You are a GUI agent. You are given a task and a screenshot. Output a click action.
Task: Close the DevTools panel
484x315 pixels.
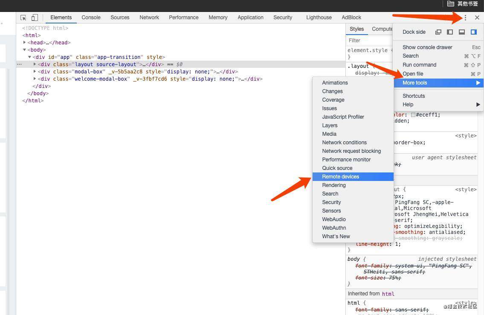coord(477,17)
